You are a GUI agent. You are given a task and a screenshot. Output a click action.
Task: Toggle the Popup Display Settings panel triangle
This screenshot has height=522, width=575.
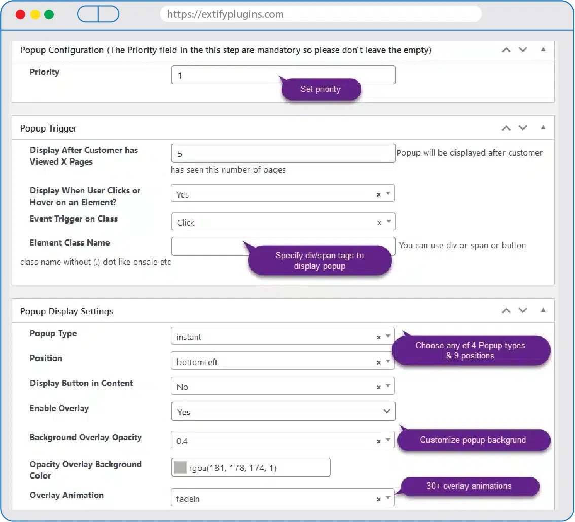[543, 311]
